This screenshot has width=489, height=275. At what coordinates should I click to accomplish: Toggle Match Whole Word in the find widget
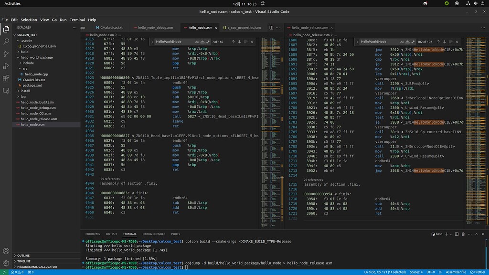(202, 42)
